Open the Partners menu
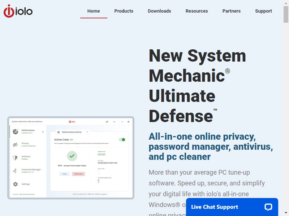The height and width of the screenshot is (216, 289). coord(231,11)
